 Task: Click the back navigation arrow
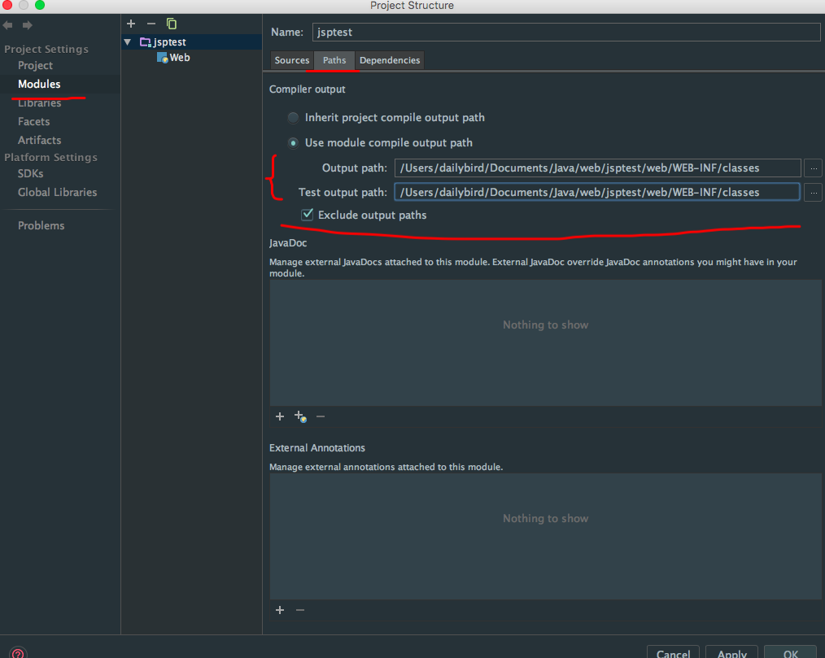(x=7, y=25)
